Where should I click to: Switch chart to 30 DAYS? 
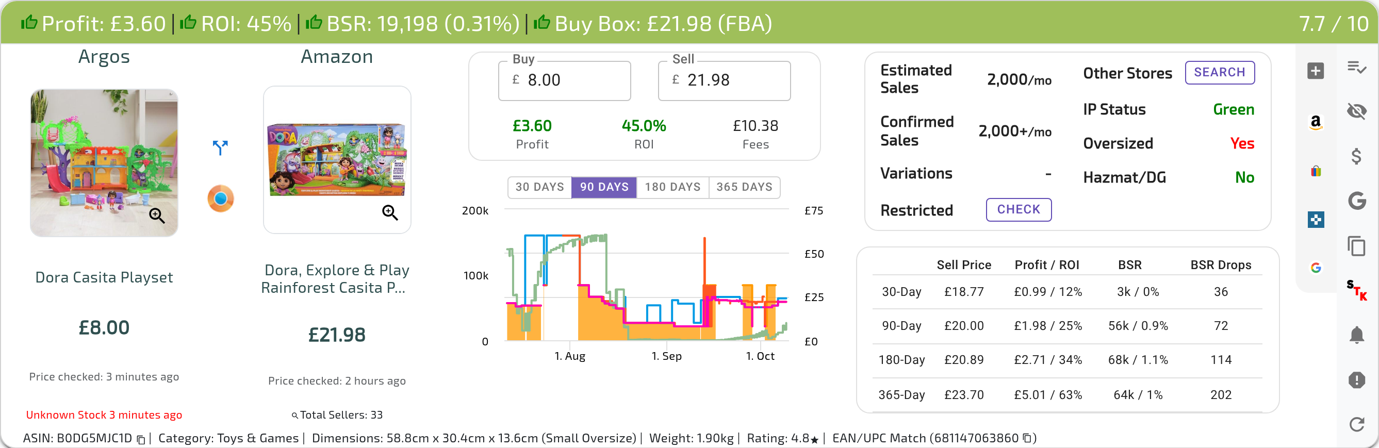(x=539, y=187)
